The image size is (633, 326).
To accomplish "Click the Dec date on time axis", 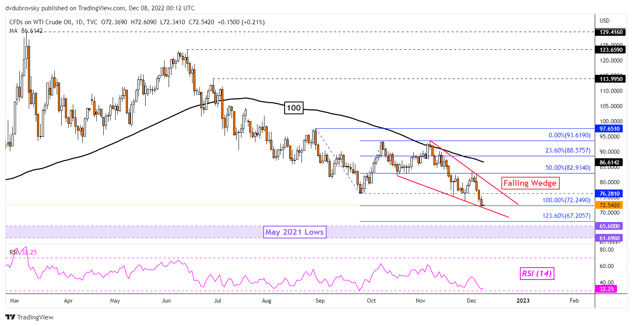I will (472, 301).
